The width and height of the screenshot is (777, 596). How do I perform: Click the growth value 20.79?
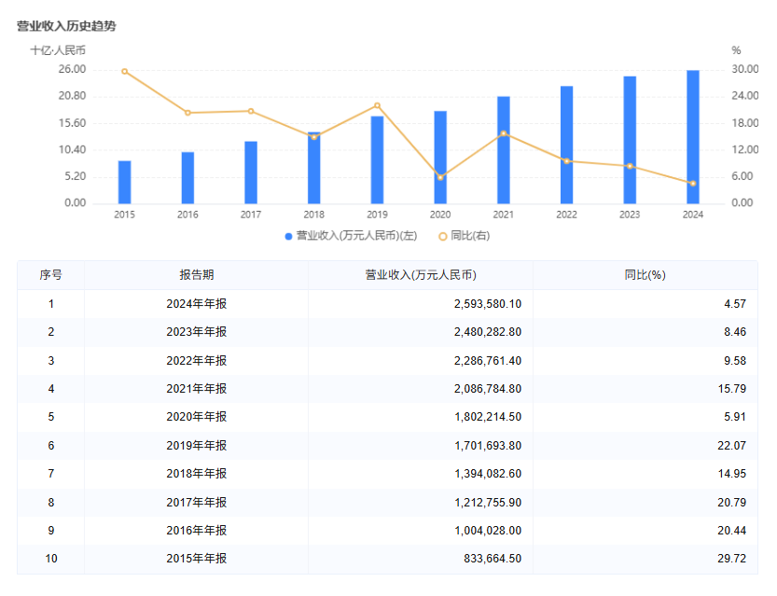(732, 503)
